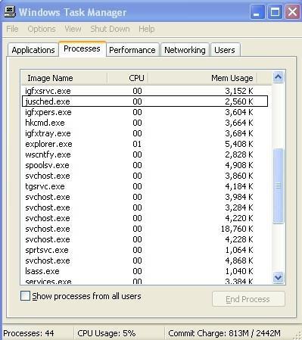Select the tgsrvc.exe process

pyautogui.click(x=145, y=186)
